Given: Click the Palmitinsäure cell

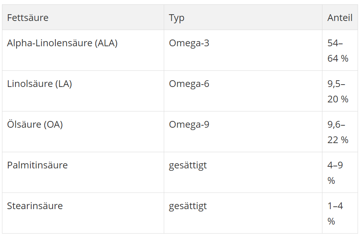Looking at the screenshot, I should tap(37, 165).
